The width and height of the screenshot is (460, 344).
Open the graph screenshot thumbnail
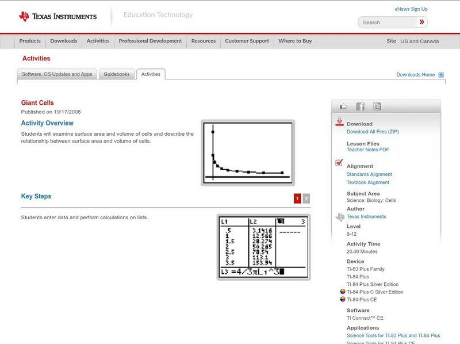(x=248, y=153)
